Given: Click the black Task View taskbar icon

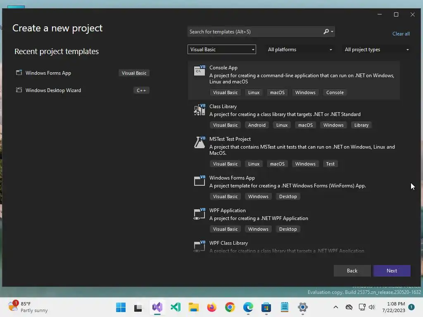Looking at the screenshot, I should pos(138,307).
